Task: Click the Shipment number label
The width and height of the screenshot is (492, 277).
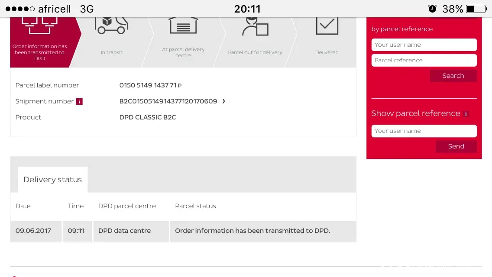Action: tap(45, 101)
